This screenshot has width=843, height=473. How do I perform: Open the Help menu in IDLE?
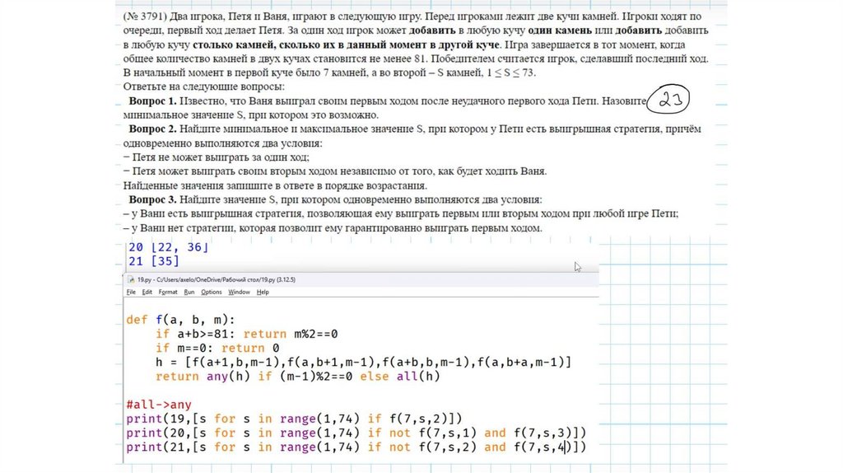[x=263, y=293]
